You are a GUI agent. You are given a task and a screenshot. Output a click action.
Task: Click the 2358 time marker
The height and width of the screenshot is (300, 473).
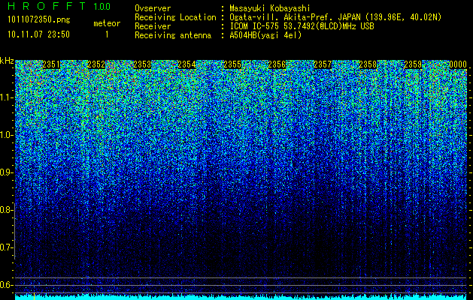click(368, 64)
